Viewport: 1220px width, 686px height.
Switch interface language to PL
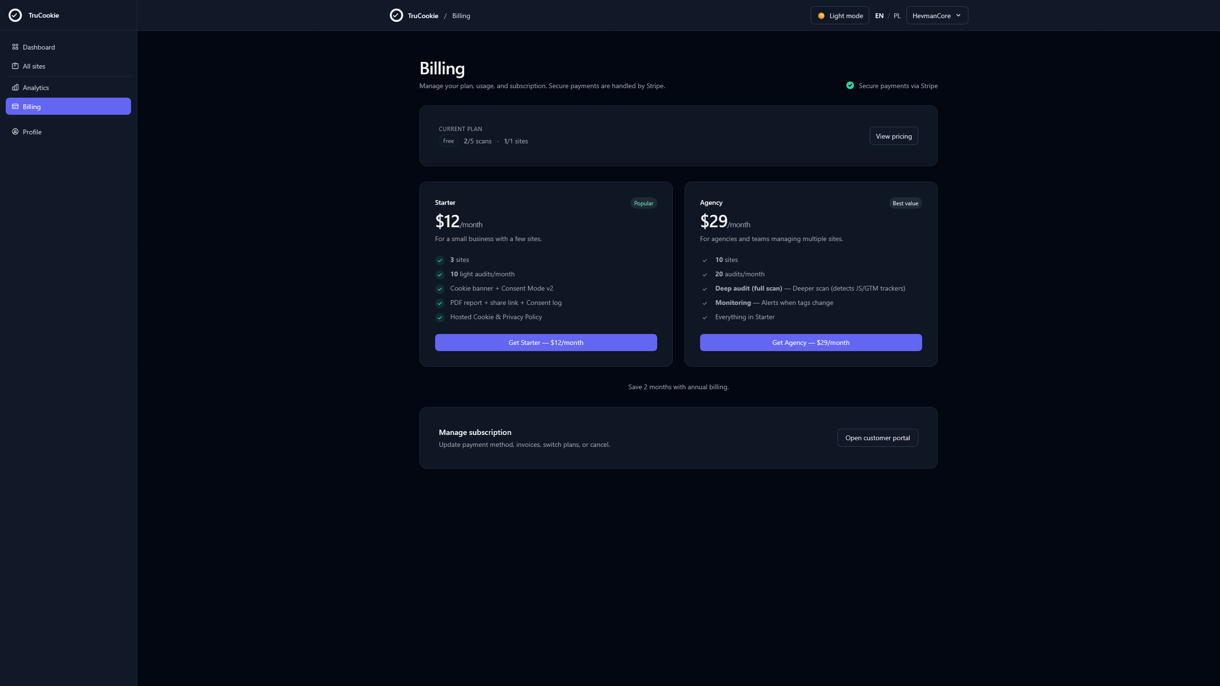(896, 15)
